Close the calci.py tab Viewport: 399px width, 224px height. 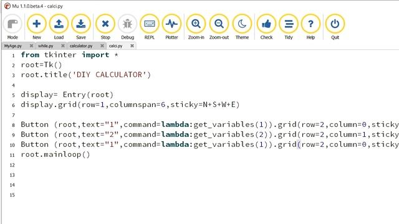point(132,45)
